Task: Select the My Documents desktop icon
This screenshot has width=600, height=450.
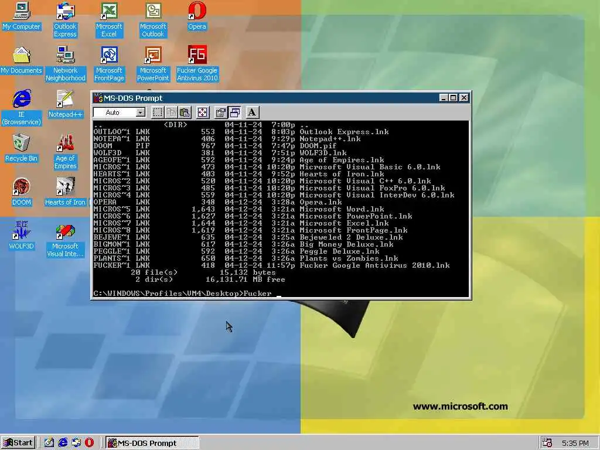Action: [22, 60]
